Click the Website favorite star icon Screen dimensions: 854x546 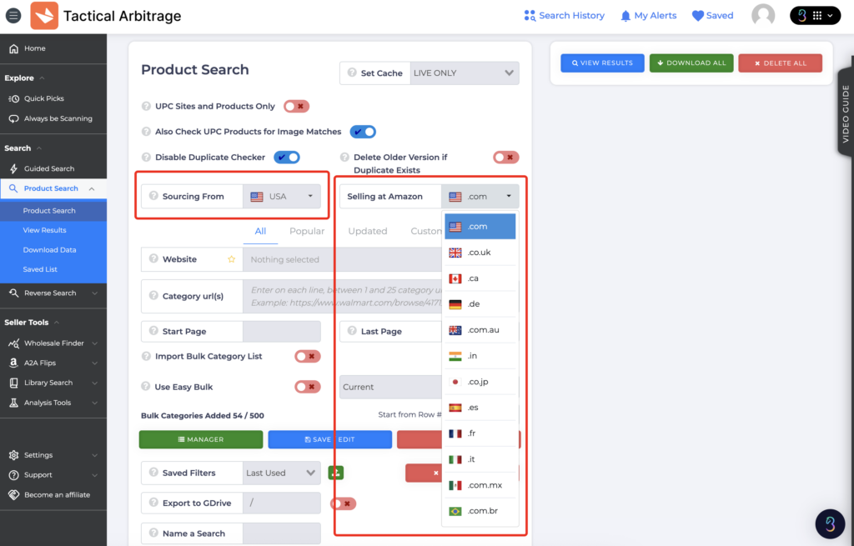click(232, 259)
